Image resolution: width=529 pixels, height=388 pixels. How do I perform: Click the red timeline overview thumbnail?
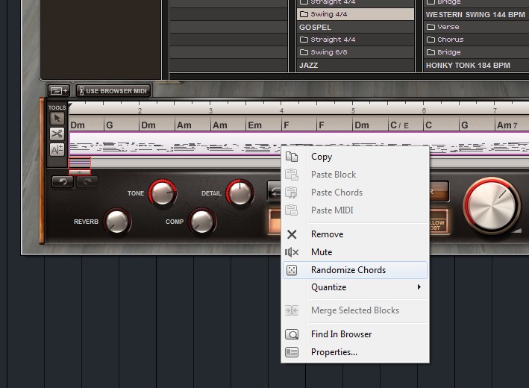point(80,166)
